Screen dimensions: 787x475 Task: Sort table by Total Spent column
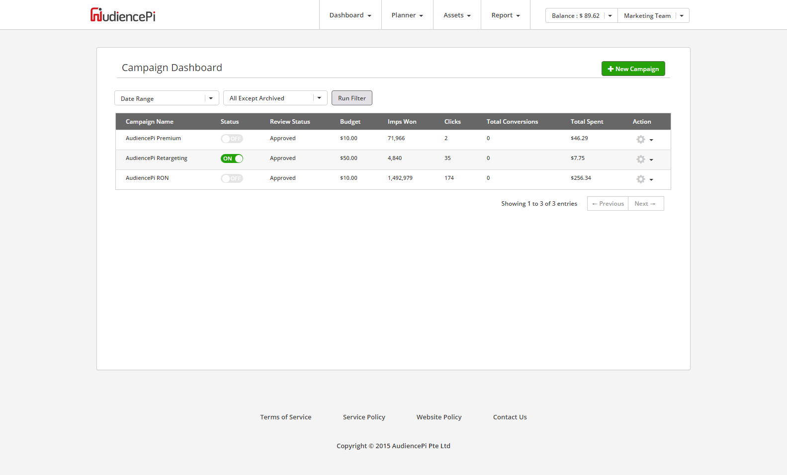pos(587,122)
